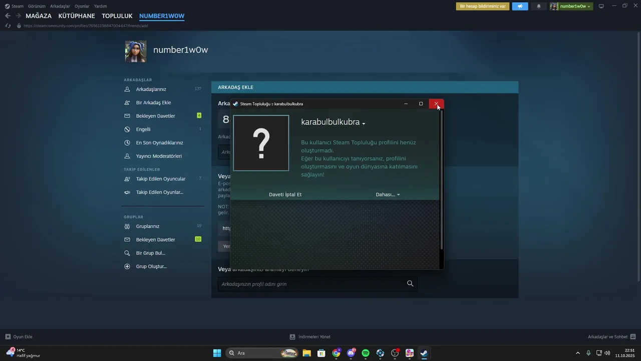Open the Engelli blocked users link
The height and width of the screenshot is (361, 641).
tap(143, 129)
